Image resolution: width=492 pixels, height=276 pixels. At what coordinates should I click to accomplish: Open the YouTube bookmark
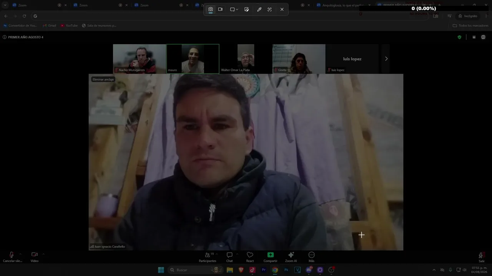(69, 26)
